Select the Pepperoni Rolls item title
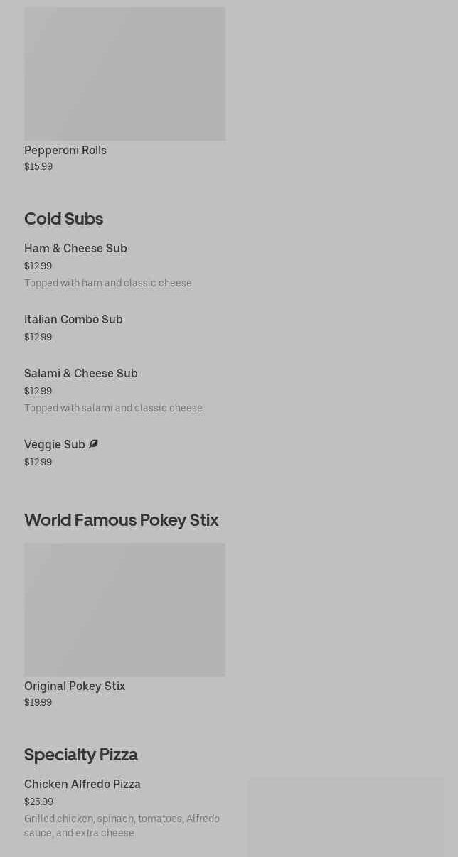Viewport: 458px width, 857px height. 65,150
